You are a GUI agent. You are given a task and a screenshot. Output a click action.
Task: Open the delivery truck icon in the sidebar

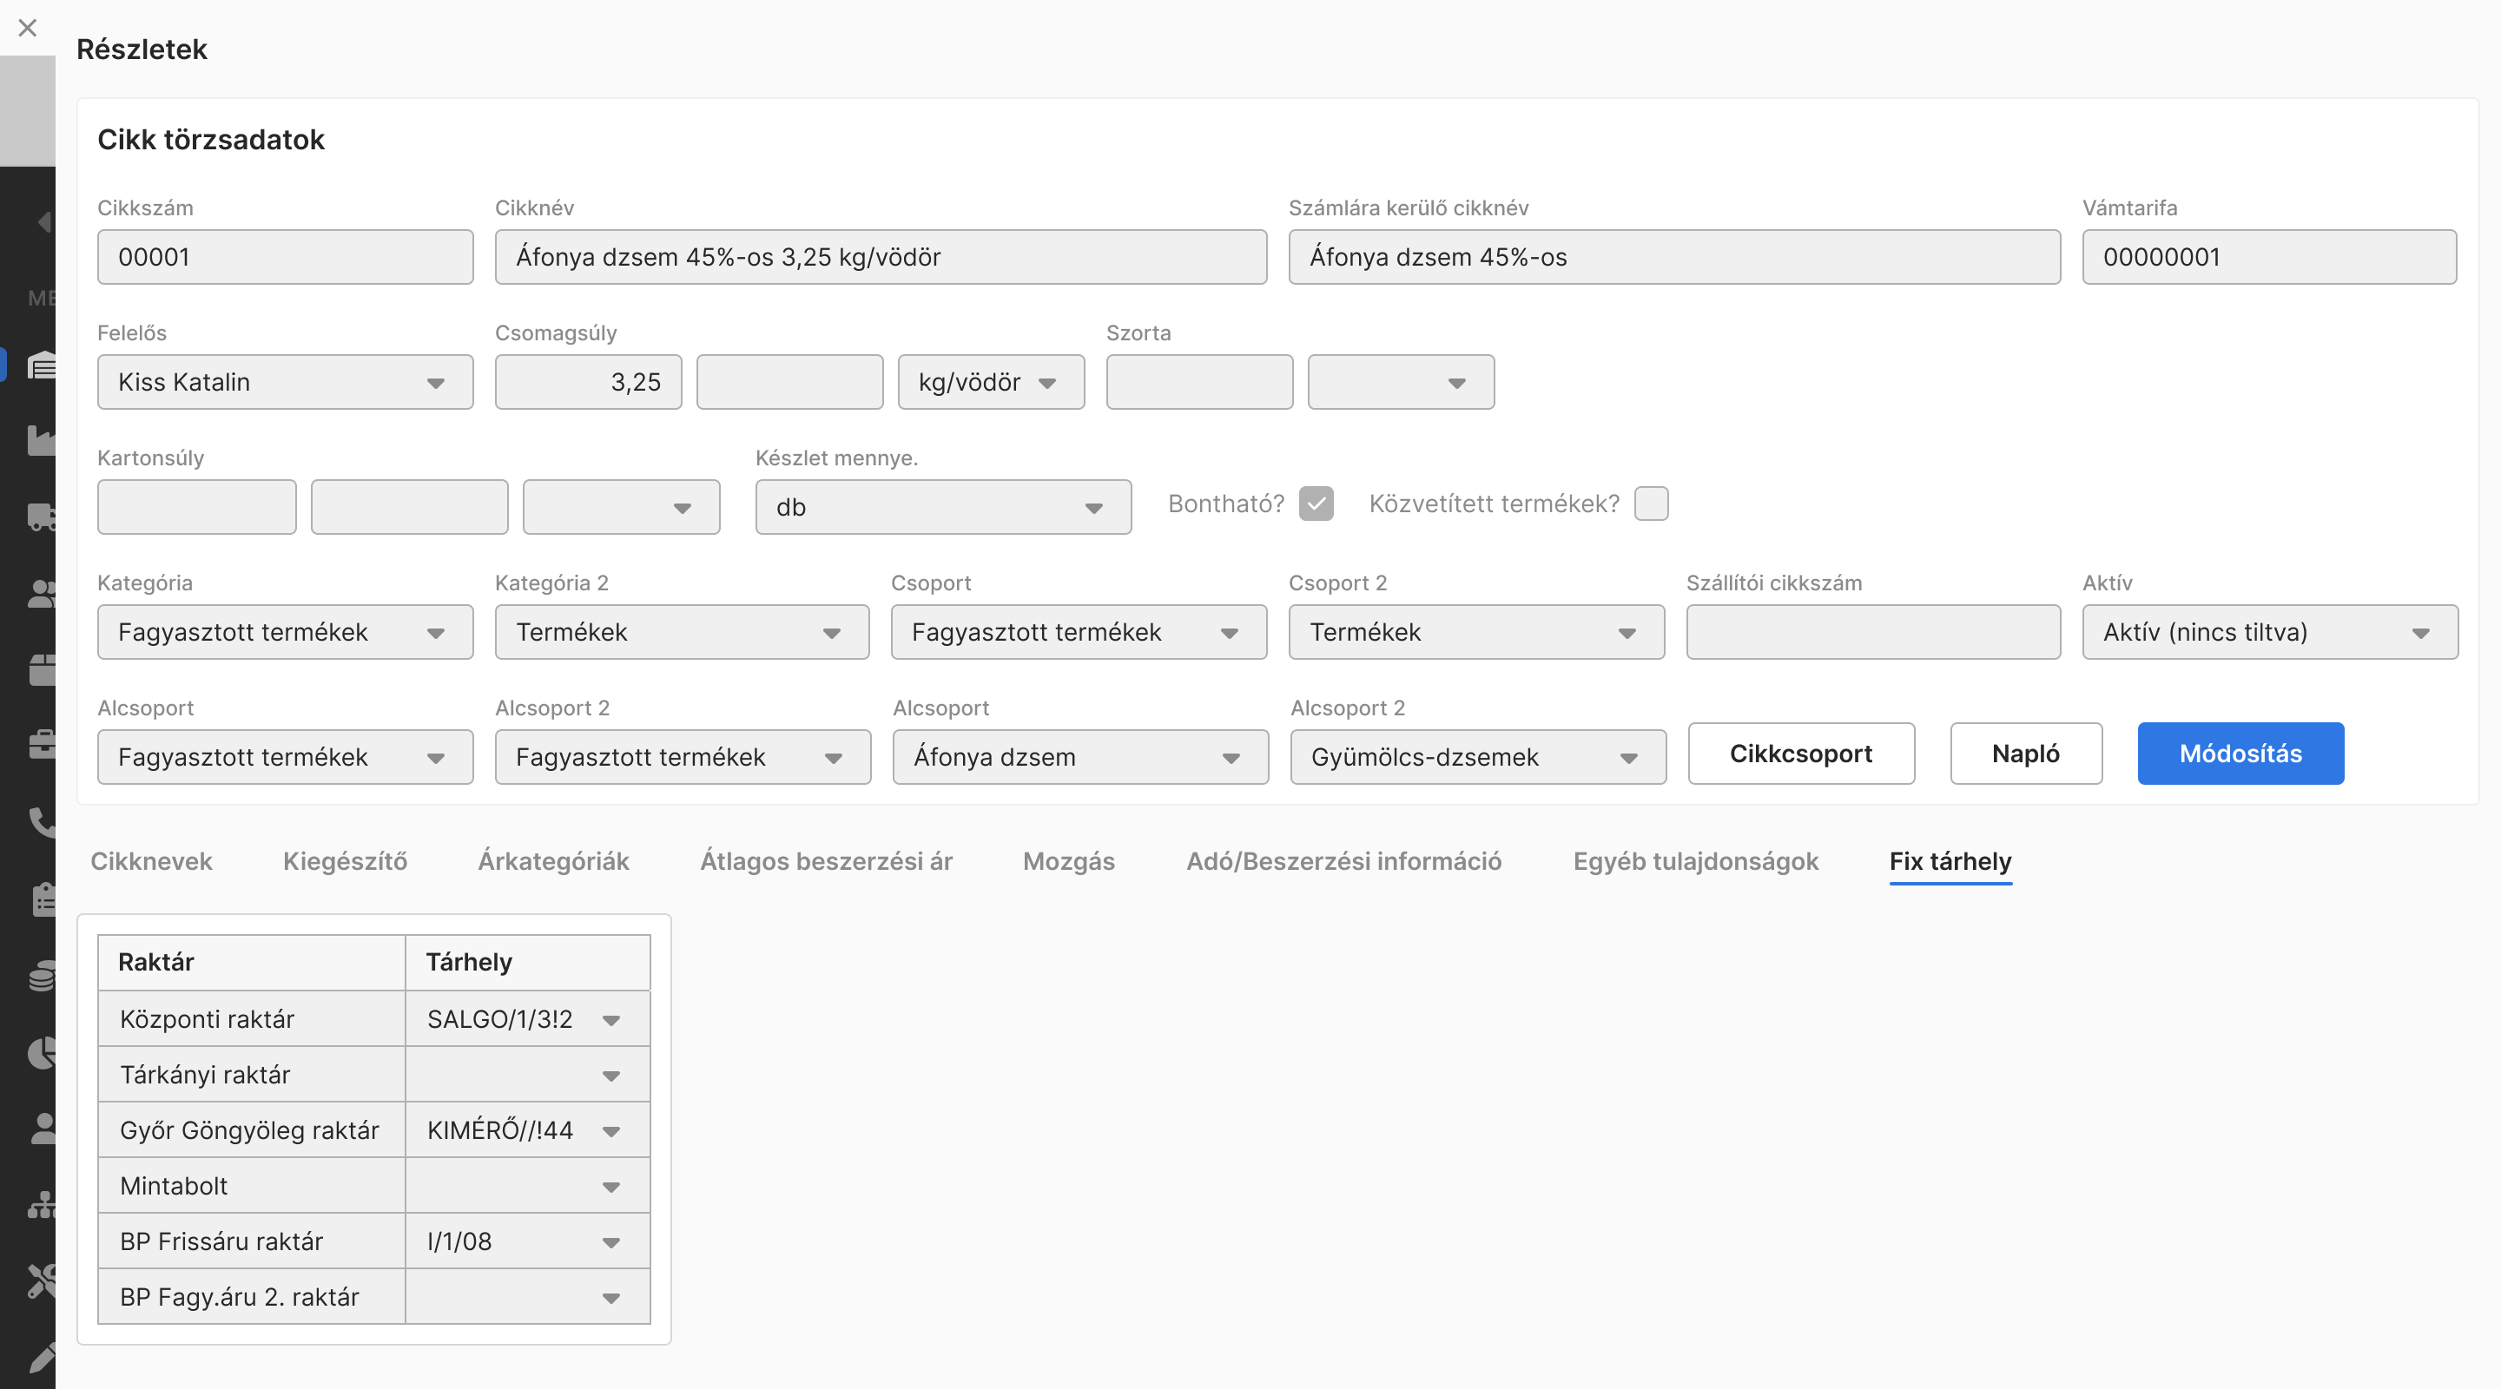coord(42,517)
